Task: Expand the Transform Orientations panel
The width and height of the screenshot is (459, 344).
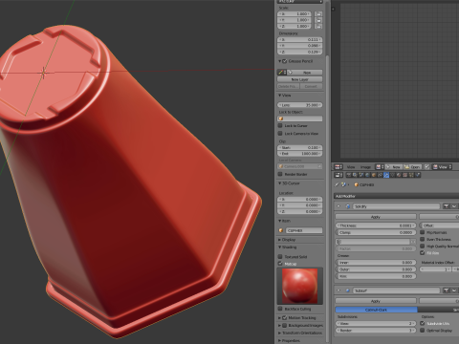Action: pos(280,333)
